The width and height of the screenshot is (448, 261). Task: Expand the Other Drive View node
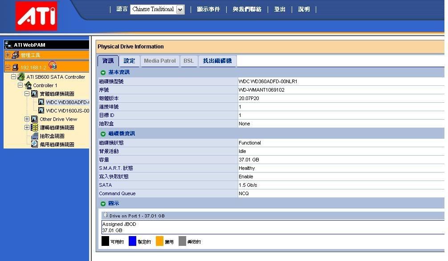tap(27, 119)
